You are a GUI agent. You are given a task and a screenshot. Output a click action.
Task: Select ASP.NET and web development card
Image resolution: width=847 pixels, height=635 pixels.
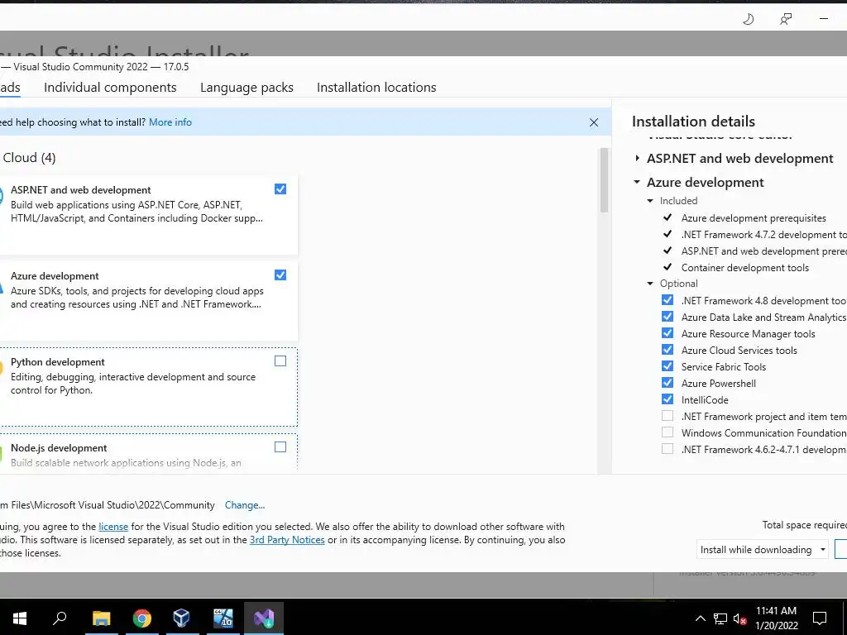[149, 214]
